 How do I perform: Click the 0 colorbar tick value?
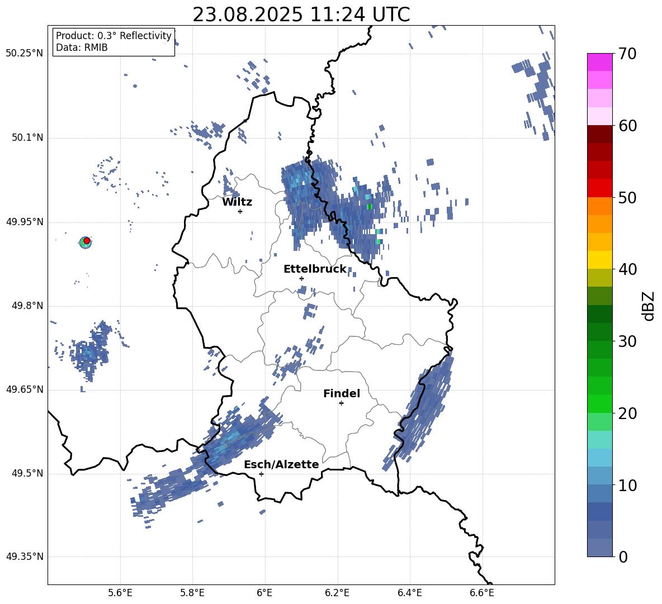[x=623, y=557]
